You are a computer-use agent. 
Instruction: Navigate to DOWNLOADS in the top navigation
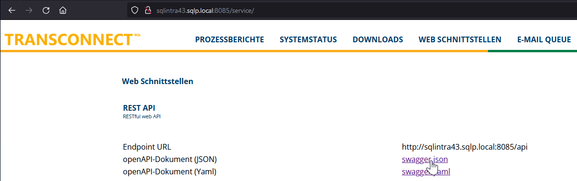point(378,39)
